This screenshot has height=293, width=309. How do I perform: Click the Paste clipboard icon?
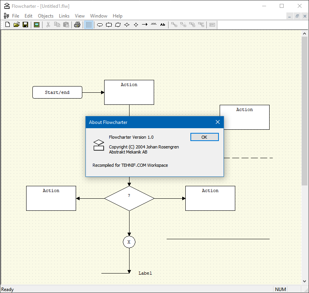coord(66,25)
